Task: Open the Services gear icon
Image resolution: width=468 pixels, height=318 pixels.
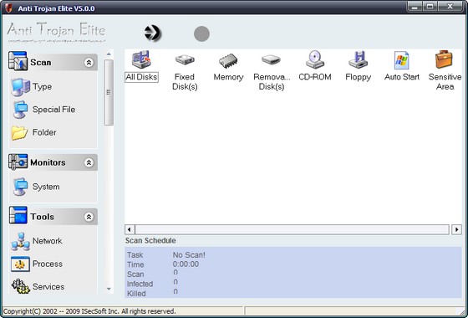Action: coord(20,286)
